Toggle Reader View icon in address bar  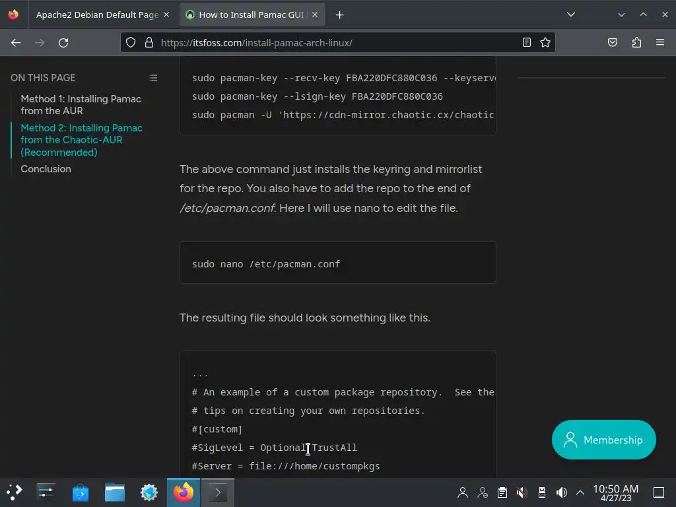(x=526, y=42)
